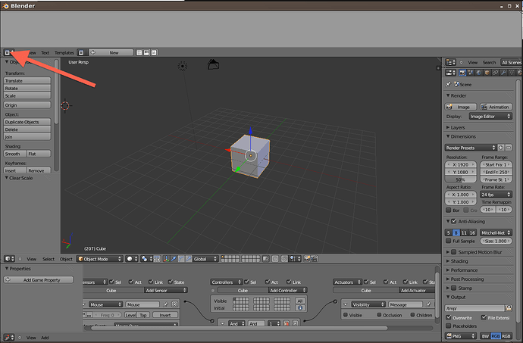523x343 pixels.
Task: Open the Object menu in 3D view
Action: tap(66, 259)
